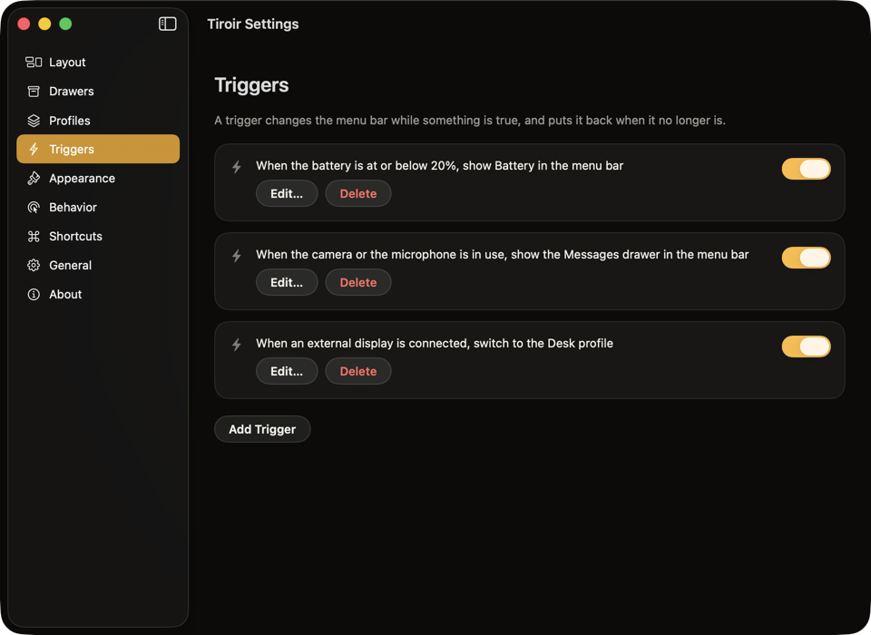
Task: Click the Desk profile trigger description text
Action: (x=435, y=343)
